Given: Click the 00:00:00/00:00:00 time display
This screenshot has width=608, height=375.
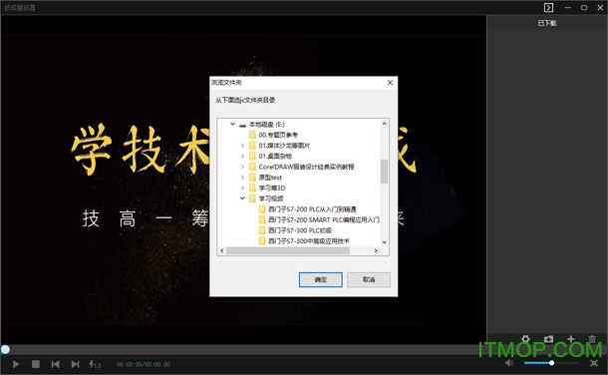Looking at the screenshot, I should pos(144,365).
